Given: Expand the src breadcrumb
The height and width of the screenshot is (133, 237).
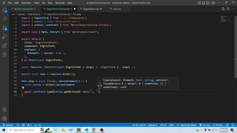Looking at the screenshot, I should click(13, 14).
